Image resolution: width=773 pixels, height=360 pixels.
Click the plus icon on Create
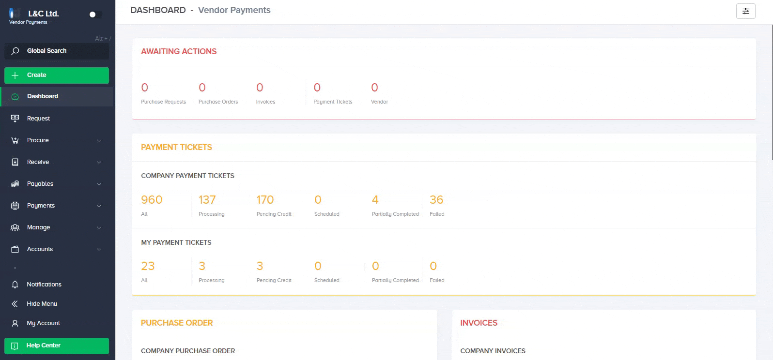pyautogui.click(x=15, y=75)
